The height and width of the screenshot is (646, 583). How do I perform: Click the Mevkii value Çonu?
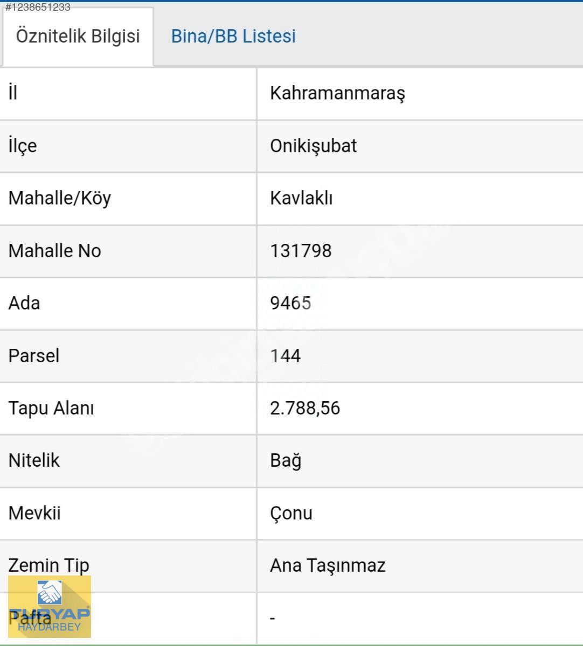point(291,513)
